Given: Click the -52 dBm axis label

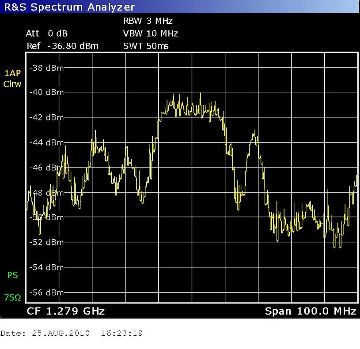Looking at the screenshot, I should pyautogui.click(x=46, y=242).
